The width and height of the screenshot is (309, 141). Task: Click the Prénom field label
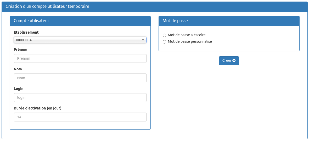[20, 50]
